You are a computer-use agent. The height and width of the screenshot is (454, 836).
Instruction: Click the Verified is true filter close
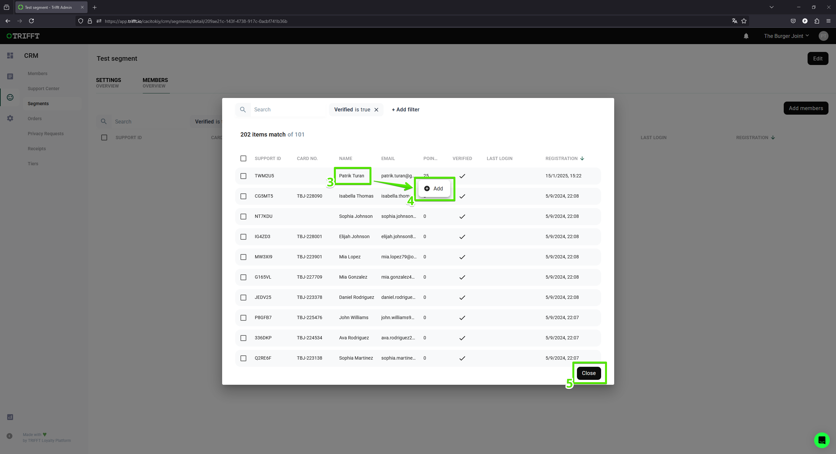coord(376,110)
